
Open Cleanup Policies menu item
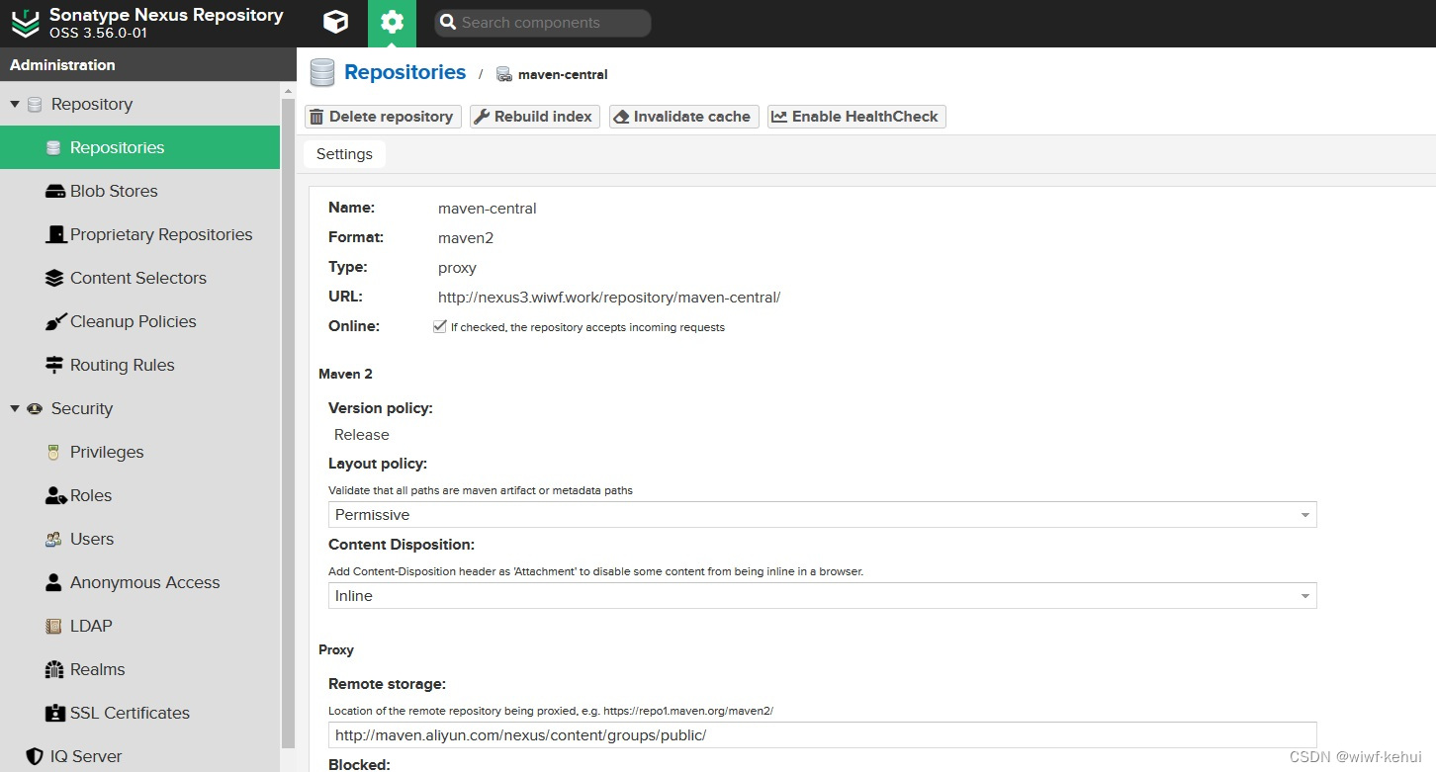click(x=140, y=321)
